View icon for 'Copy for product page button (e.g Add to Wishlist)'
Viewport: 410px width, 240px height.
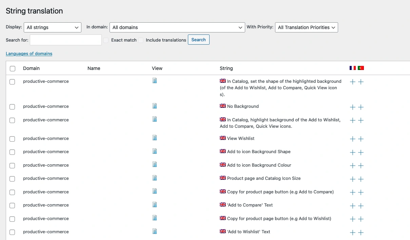(155, 218)
